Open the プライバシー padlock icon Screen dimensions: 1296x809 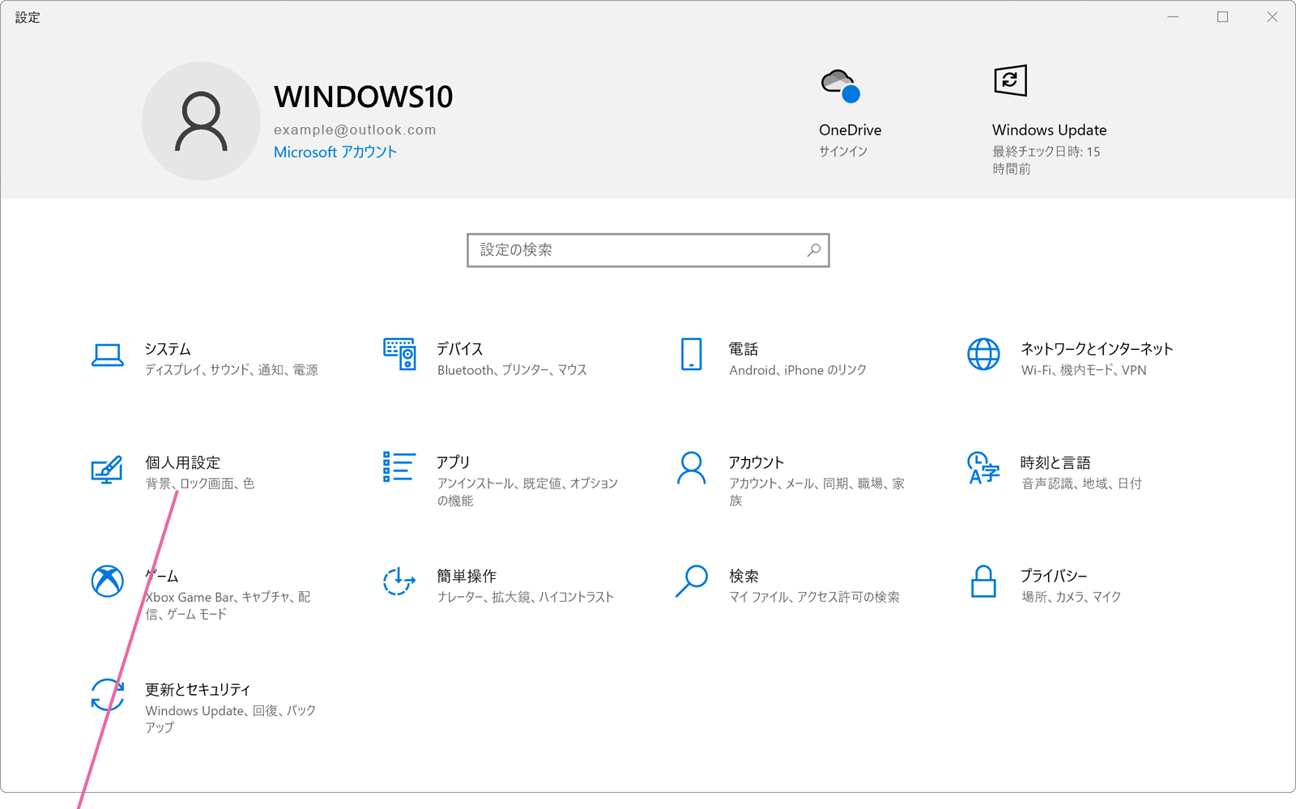coord(983,581)
